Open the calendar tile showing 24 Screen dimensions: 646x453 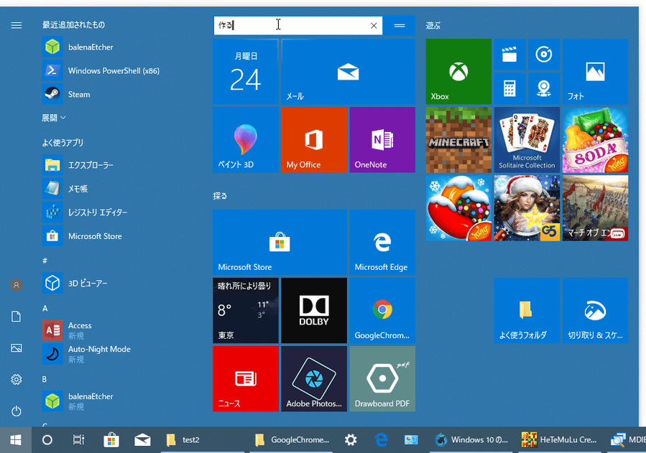(246, 72)
